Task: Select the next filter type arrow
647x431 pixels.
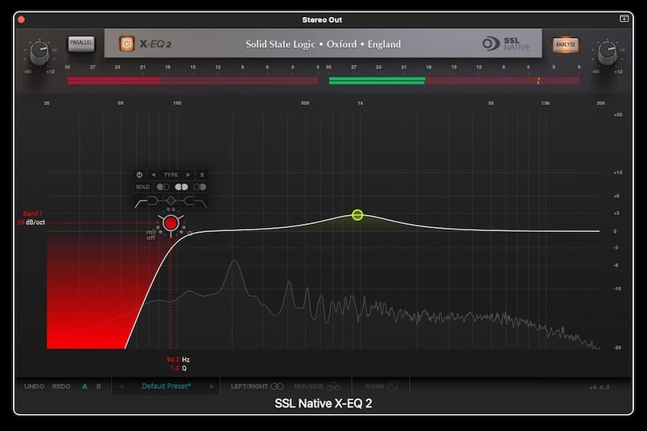Action: (188, 175)
